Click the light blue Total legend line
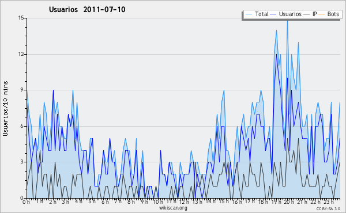This screenshot has height=213, width=346. 249,14
